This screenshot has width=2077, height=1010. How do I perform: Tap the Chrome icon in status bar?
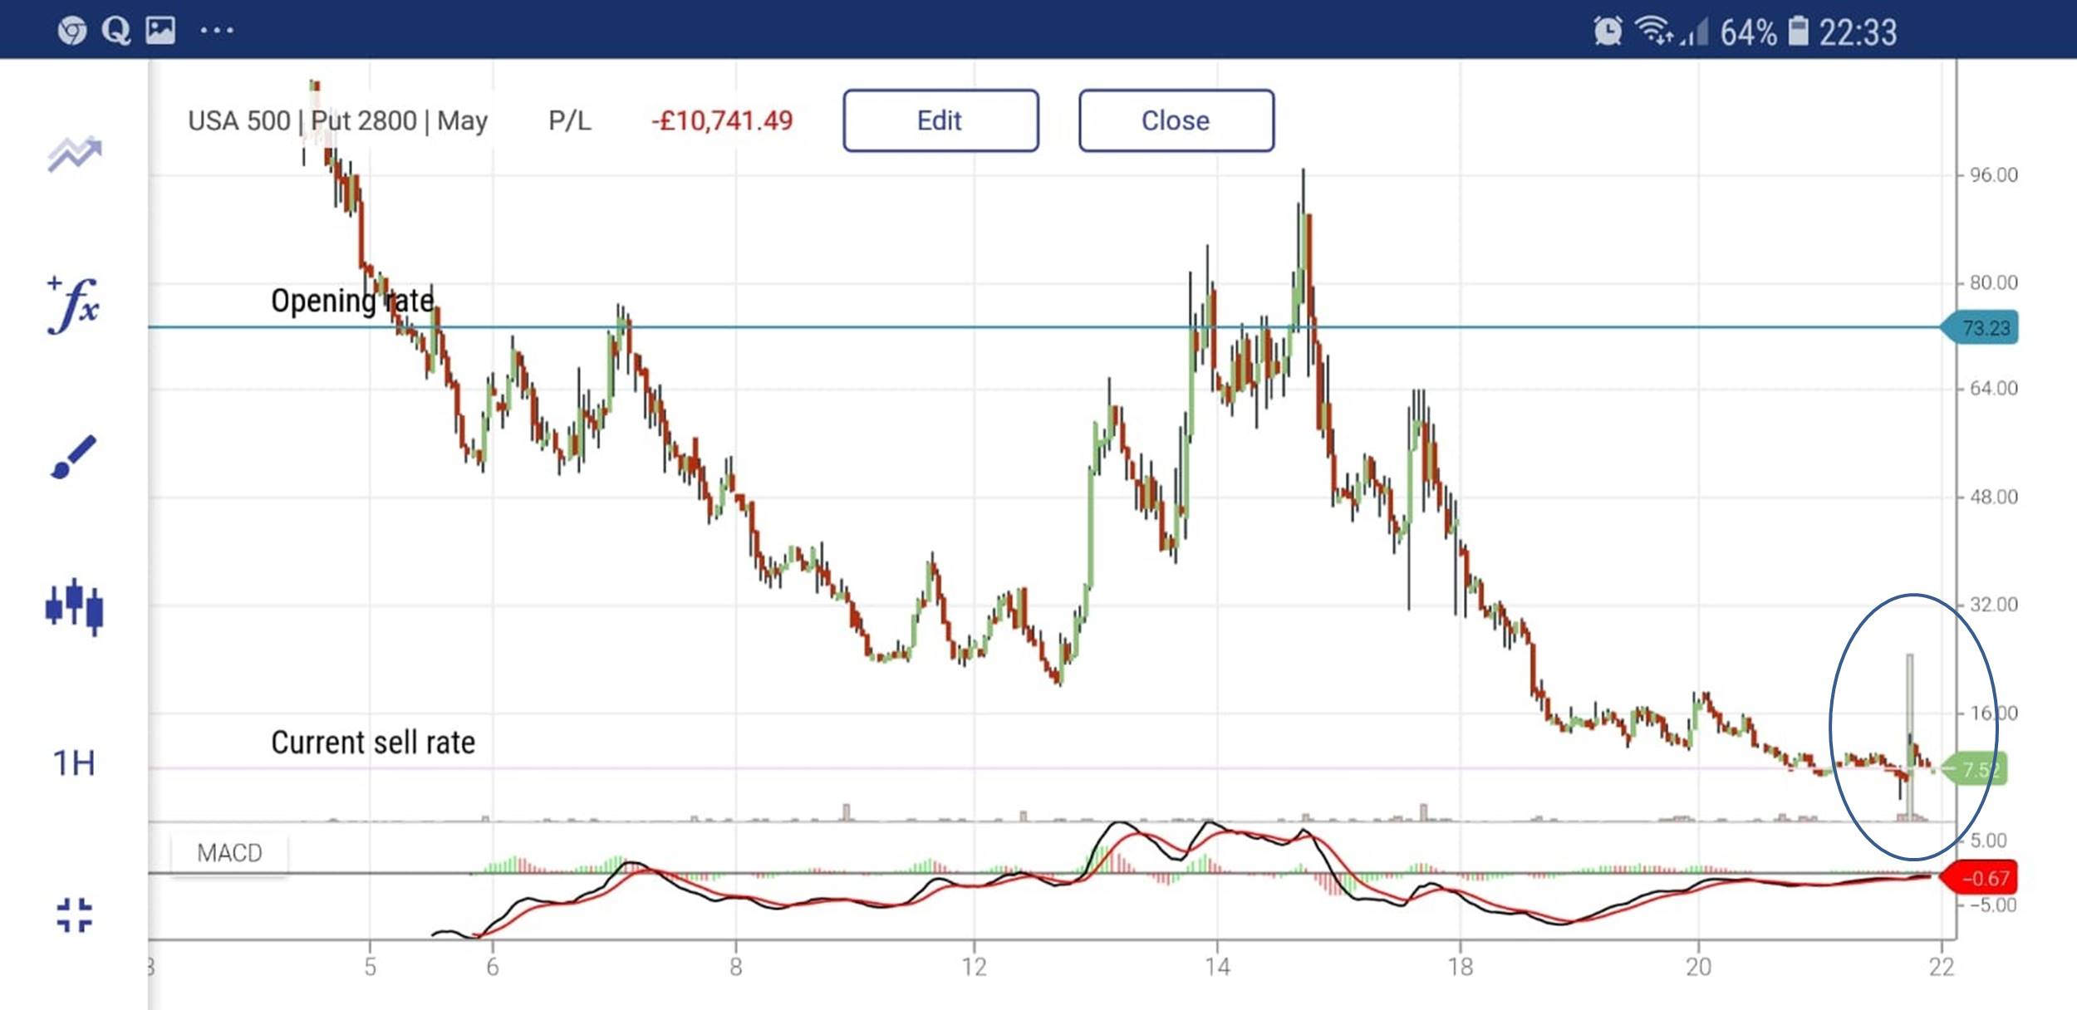pos(72,32)
